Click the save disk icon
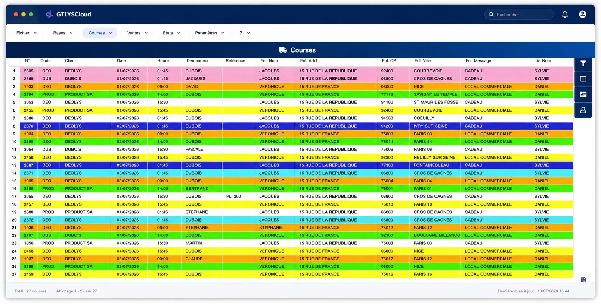601x307 pixels. tap(583, 280)
